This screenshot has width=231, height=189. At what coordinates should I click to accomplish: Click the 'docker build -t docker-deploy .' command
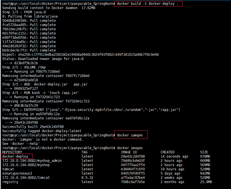[148, 4]
